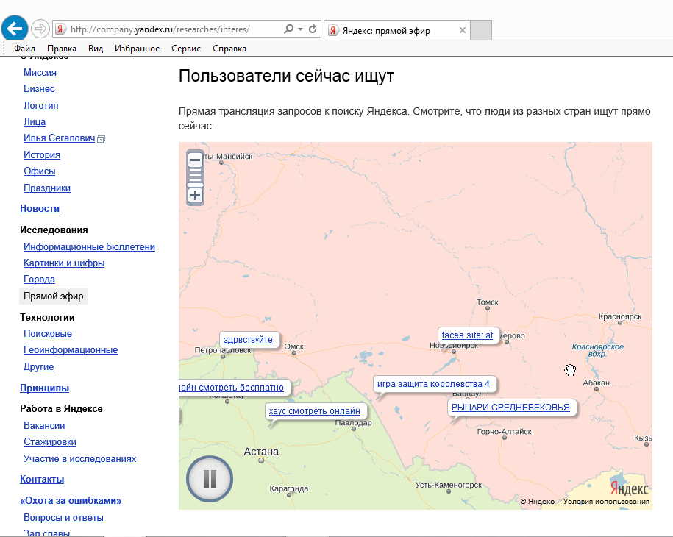Viewport: 673px width, 537px height.
Task: Open the Вакансии link
Action: coord(44,426)
